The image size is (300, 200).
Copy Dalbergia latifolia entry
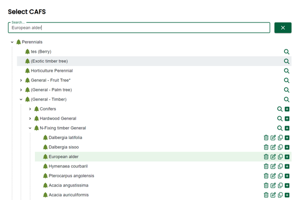point(280,138)
